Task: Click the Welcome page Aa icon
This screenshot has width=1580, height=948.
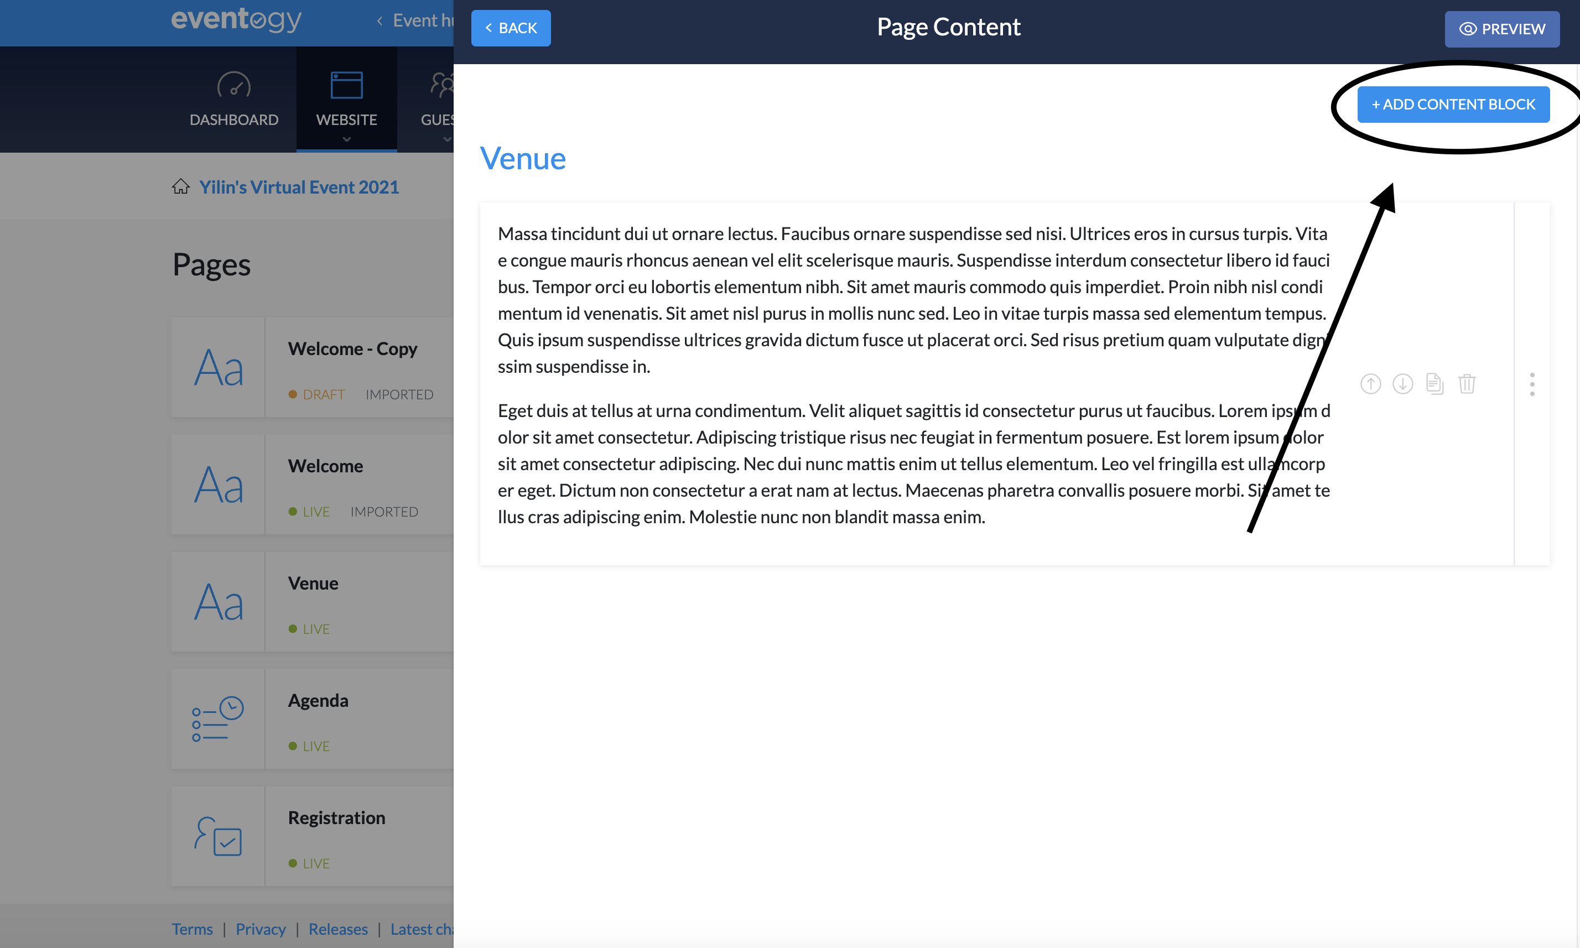Action: coord(219,485)
